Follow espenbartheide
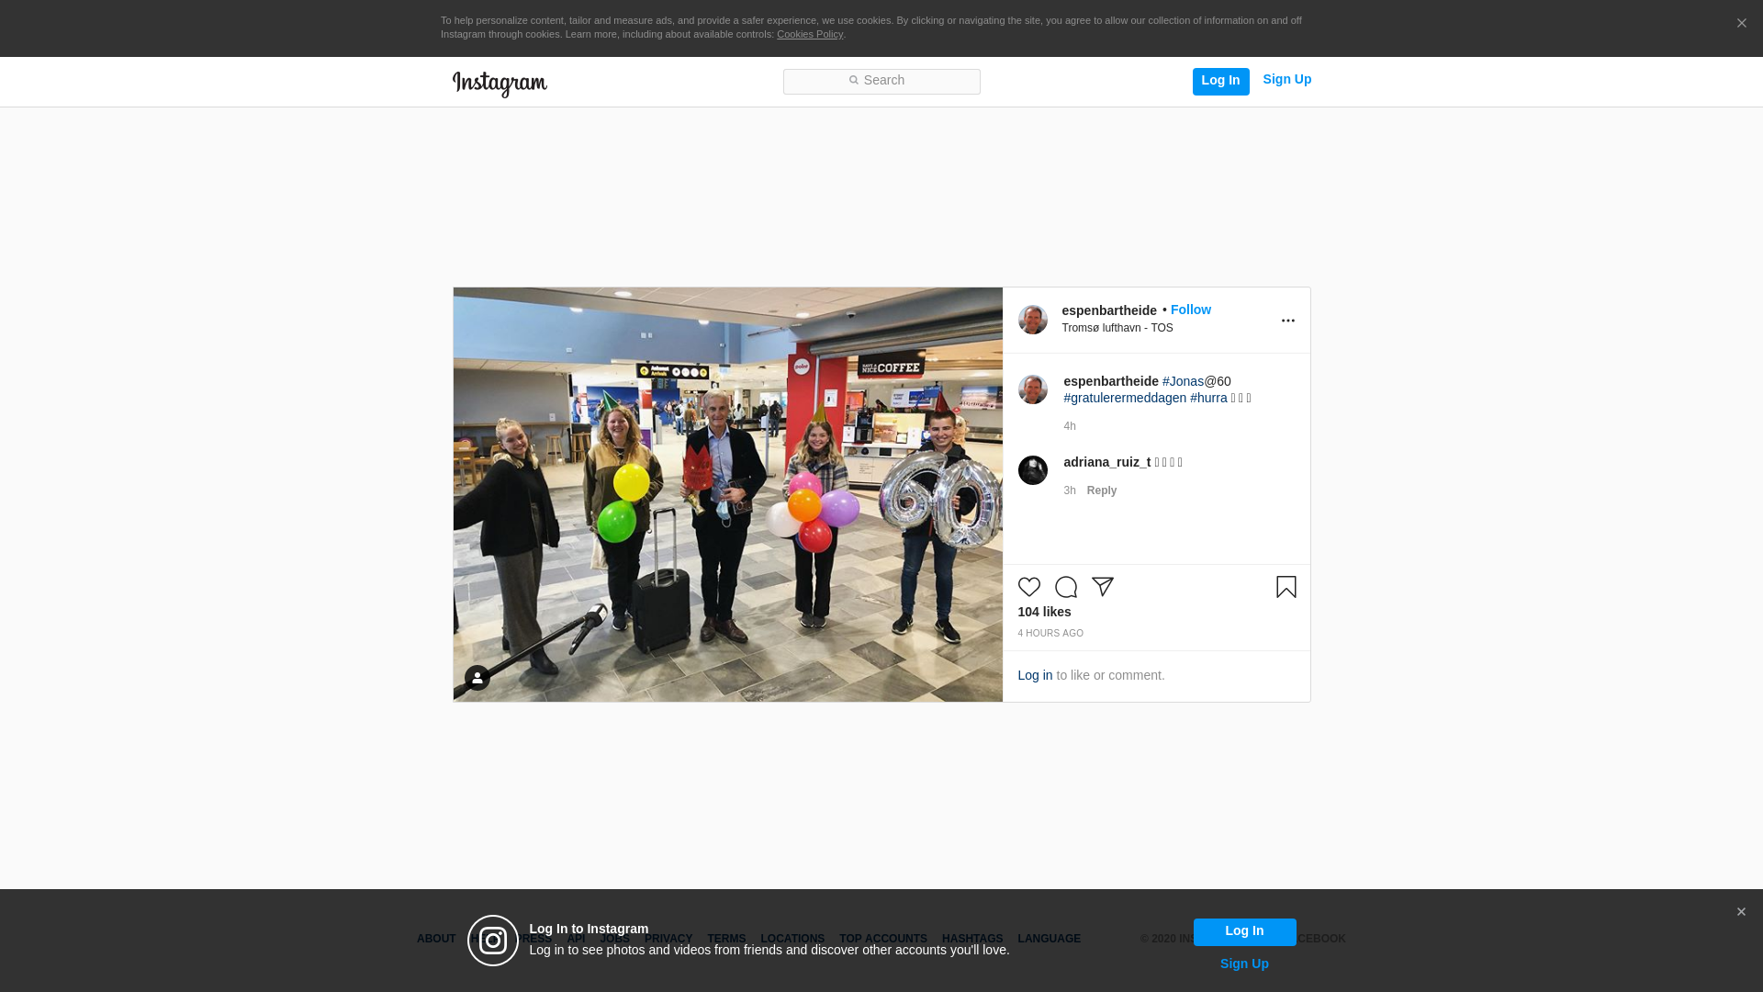 tap(1190, 310)
